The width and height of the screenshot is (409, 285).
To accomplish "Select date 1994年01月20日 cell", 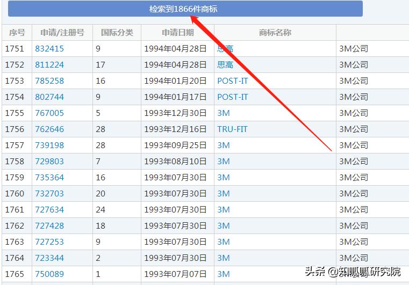I will [178, 81].
